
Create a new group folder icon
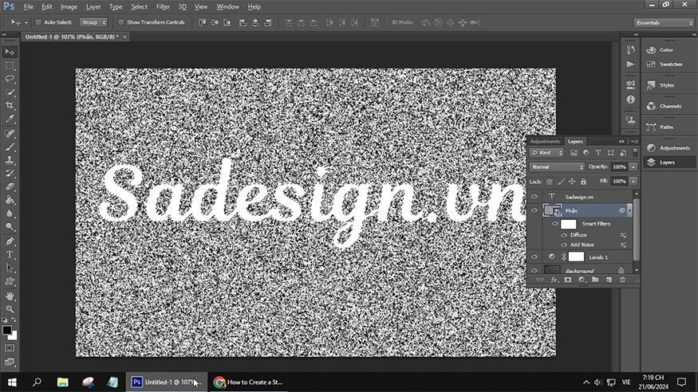[x=595, y=280]
